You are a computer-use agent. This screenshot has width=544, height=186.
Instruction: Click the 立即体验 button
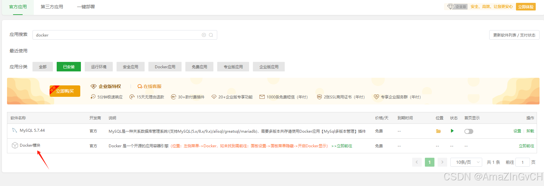click(x=526, y=7)
